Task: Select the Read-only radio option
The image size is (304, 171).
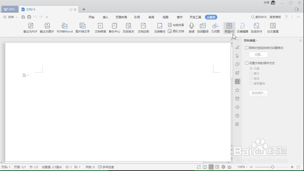Action: 251,68
